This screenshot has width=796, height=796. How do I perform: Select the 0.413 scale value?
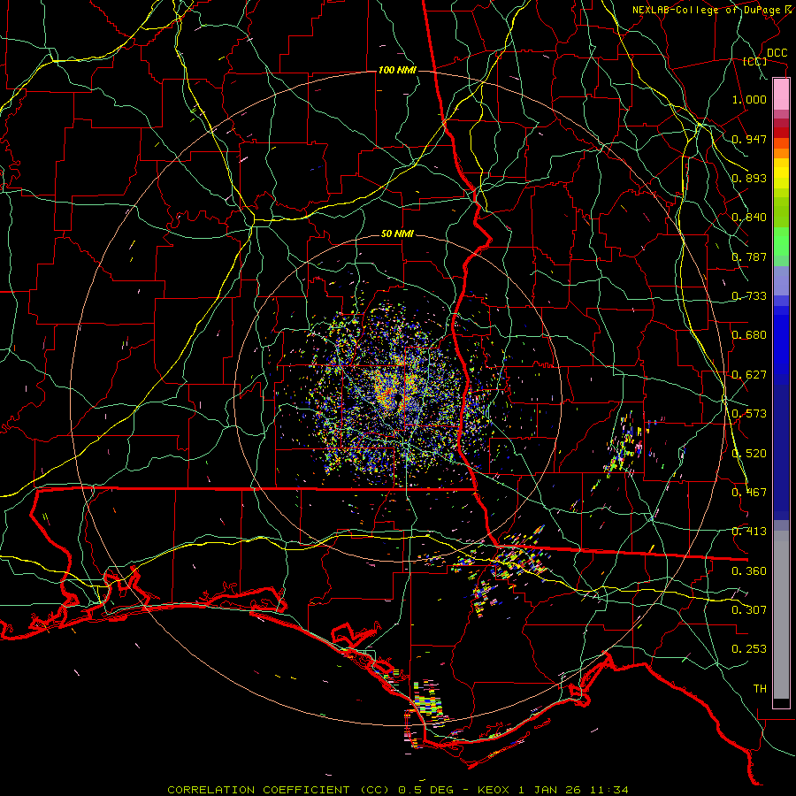click(x=749, y=532)
